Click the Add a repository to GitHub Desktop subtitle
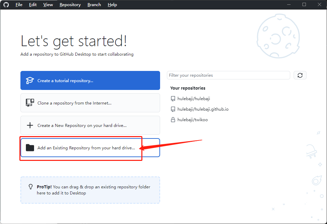 pos(77,54)
